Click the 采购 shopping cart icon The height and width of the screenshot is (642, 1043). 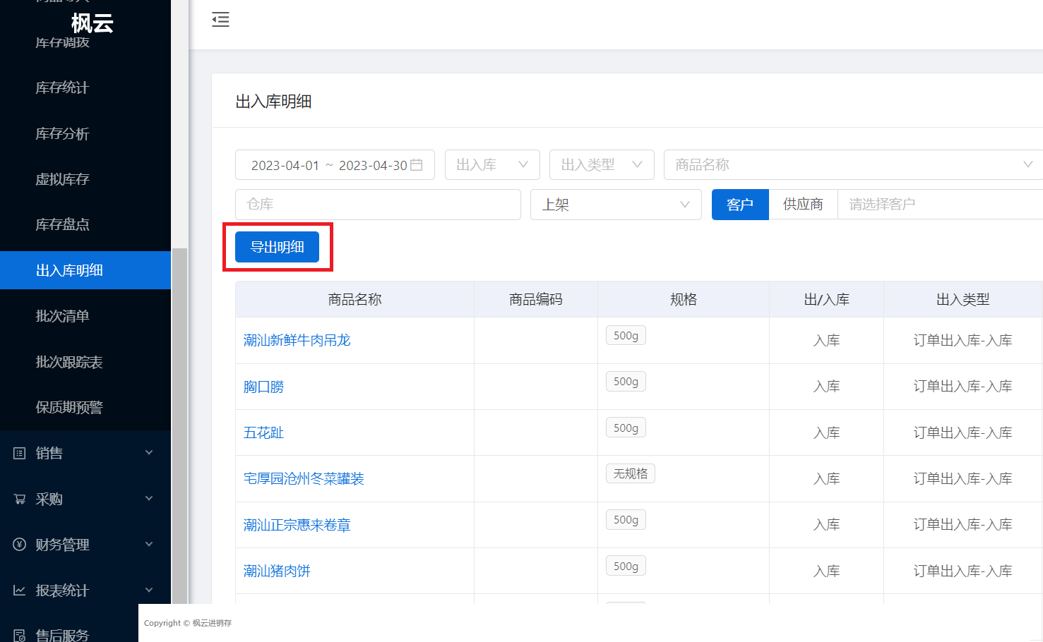(x=20, y=499)
